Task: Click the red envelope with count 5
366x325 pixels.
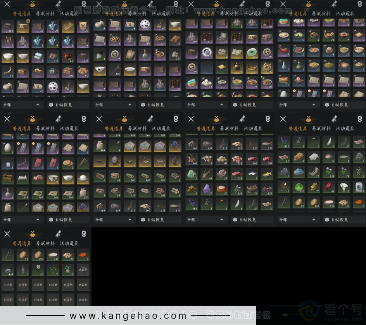Action: click(x=38, y=163)
